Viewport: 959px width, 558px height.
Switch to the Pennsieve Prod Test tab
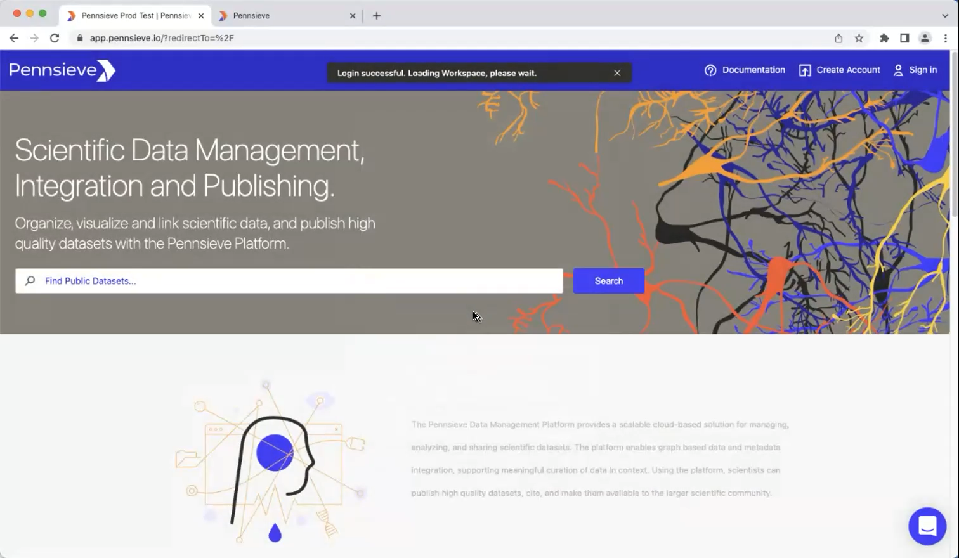point(136,16)
